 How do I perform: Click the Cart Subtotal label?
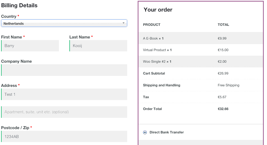point(154,73)
